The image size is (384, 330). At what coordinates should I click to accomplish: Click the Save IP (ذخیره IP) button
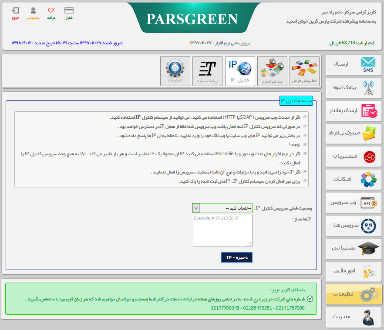(236, 257)
